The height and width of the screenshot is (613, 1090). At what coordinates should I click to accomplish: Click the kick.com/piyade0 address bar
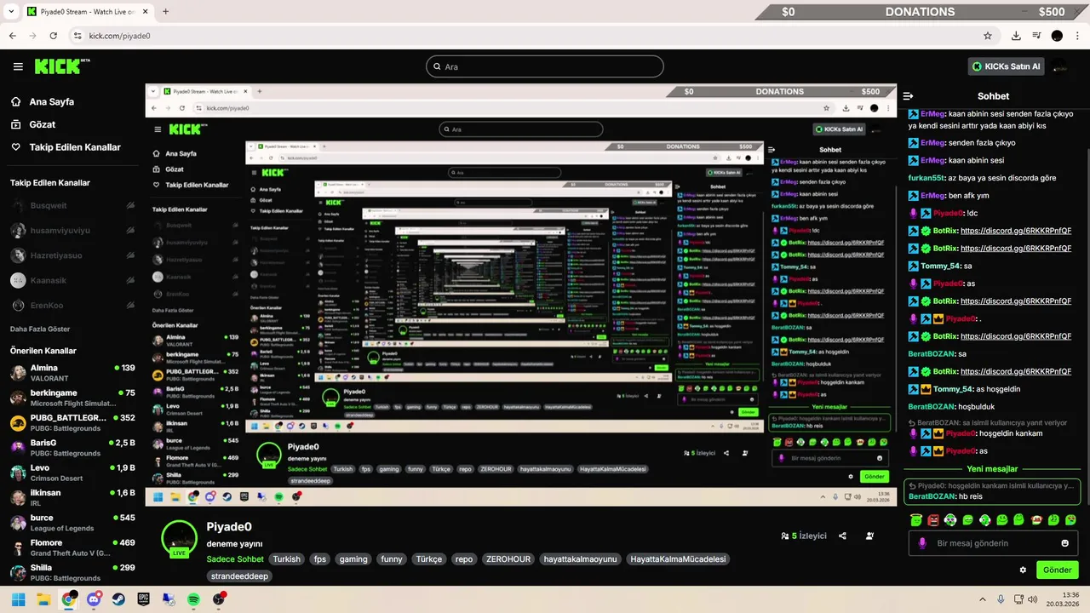pyautogui.click(x=528, y=36)
